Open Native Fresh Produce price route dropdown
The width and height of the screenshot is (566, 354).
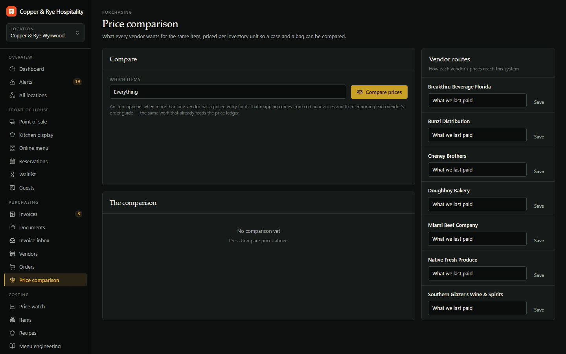tap(477, 273)
